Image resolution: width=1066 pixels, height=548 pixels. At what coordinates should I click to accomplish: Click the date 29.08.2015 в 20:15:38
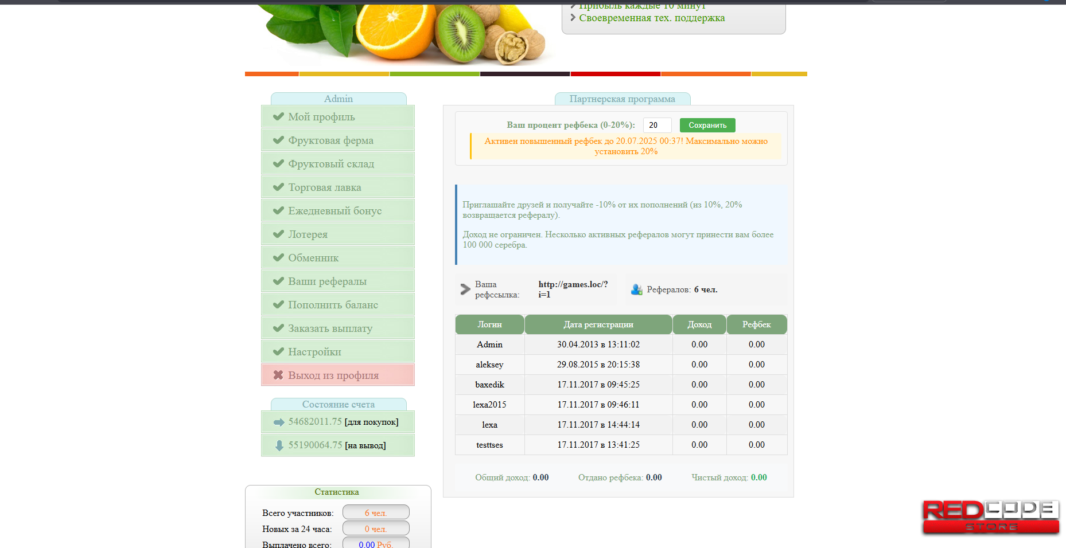click(x=598, y=365)
